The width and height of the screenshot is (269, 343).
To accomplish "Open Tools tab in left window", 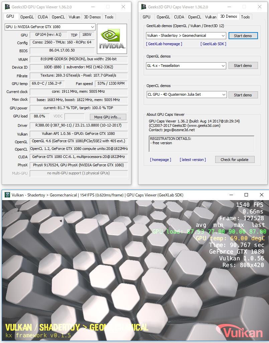I will (x=109, y=17).
